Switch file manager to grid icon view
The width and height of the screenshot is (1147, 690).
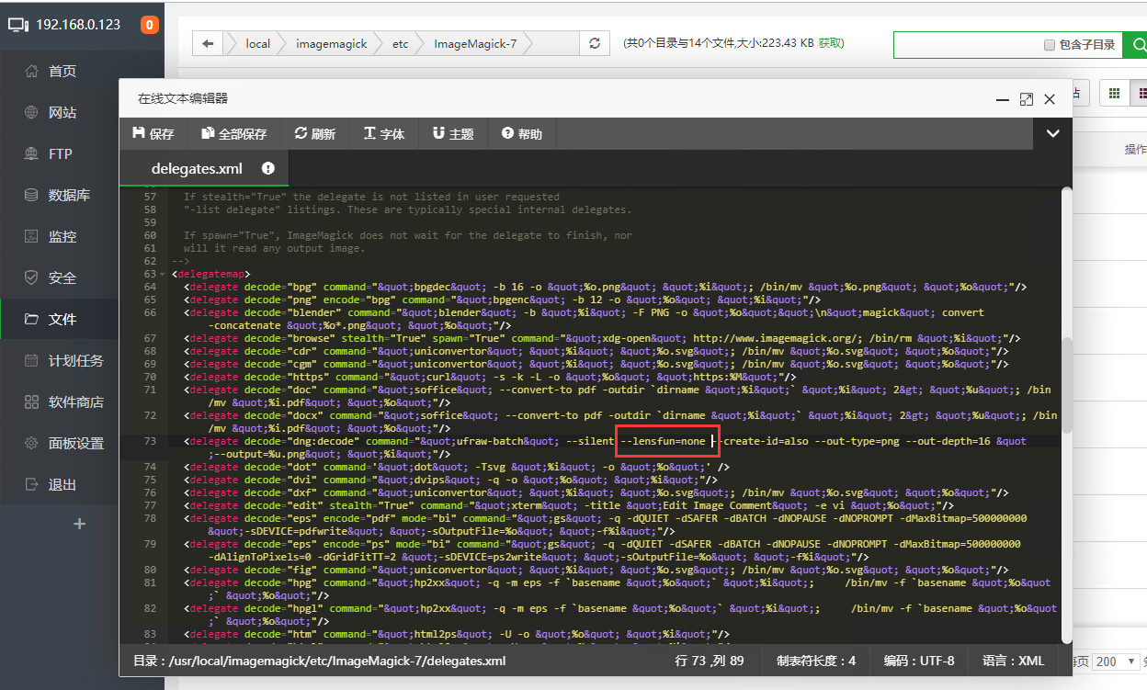[1114, 93]
